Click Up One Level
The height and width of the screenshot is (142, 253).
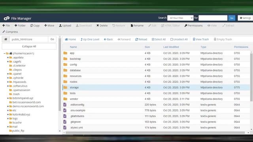coord(90,39)
